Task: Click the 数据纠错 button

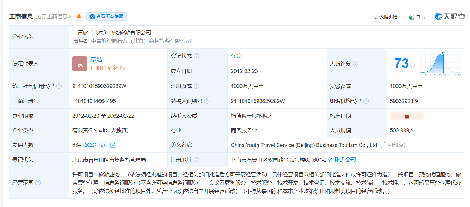Action: click(385, 17)
